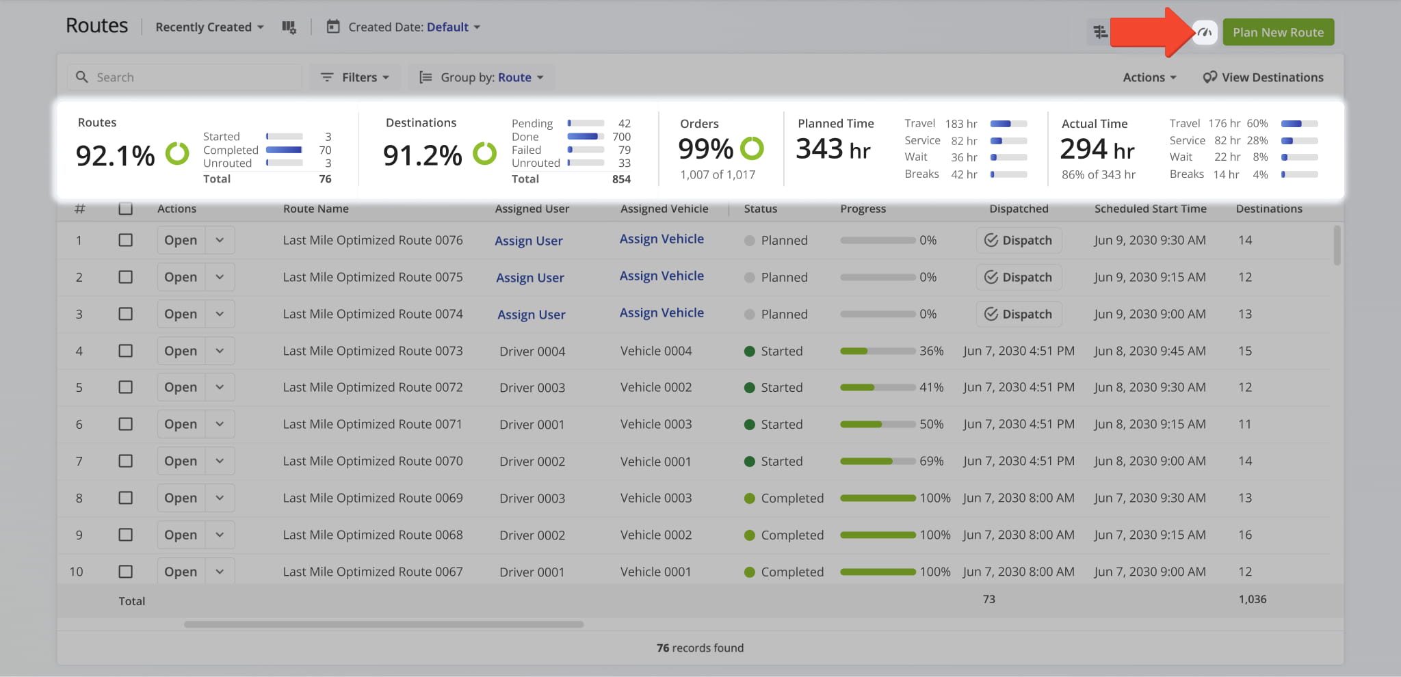
Task: Click the table layout settings icon next to Recently Created
Action: pos(289,27)
